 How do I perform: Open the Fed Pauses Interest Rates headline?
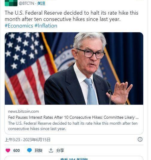[73, 117]
